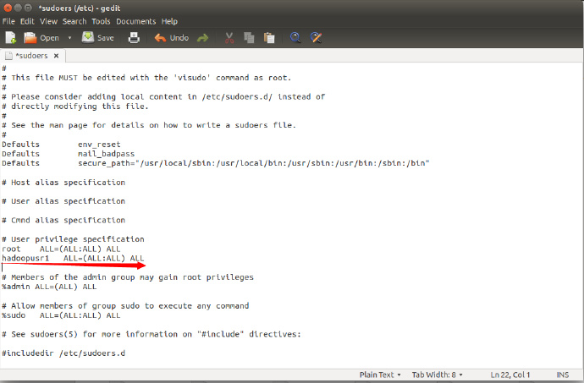Viewport: 584px width, 383px height.
Task: Open the Tools menu
Action: pos(101,21)
